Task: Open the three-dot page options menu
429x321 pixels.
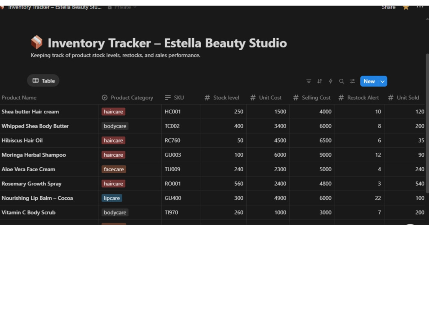Action: pyautogui.click(x=420, y=7)
